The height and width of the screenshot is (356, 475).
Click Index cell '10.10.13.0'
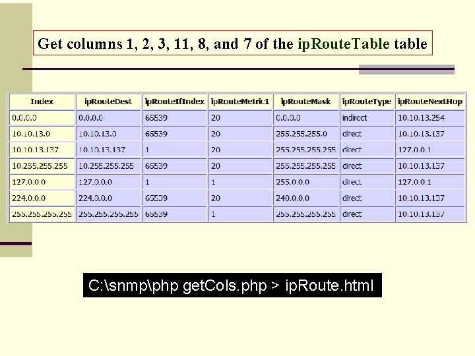pos(42,134)
